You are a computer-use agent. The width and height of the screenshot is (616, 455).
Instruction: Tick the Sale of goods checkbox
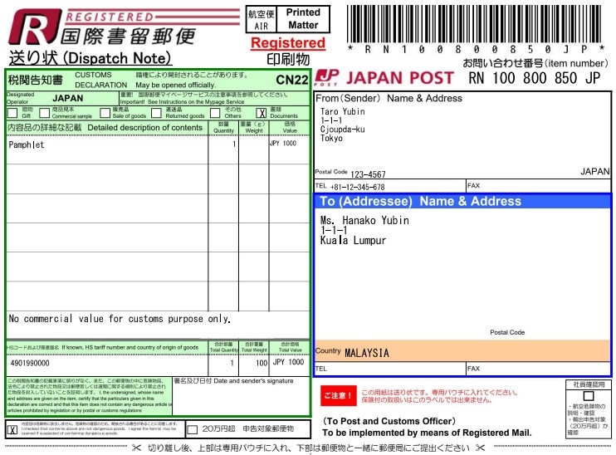105,112
